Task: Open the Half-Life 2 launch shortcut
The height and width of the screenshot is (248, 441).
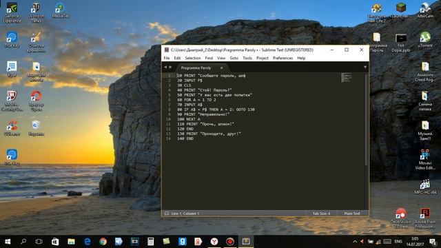Action: (377, 12)
